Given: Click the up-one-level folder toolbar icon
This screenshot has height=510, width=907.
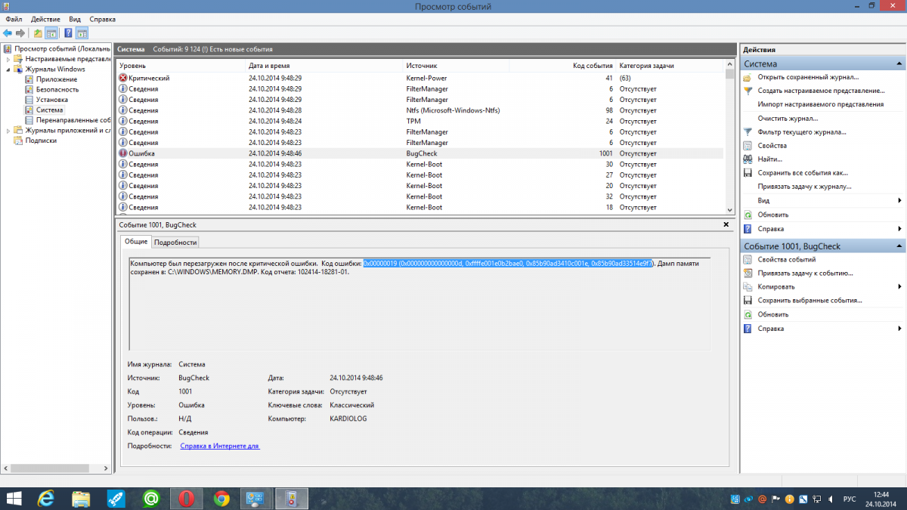Looking at the screenshot, I should pyautogui.click(x=38, y=33).
